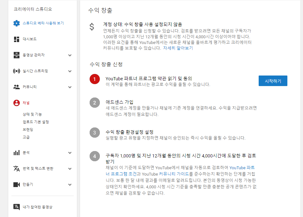Select the 만들기 menu label
The height and width of the screenshot is (217, 303).
click(x=28, y=184)
